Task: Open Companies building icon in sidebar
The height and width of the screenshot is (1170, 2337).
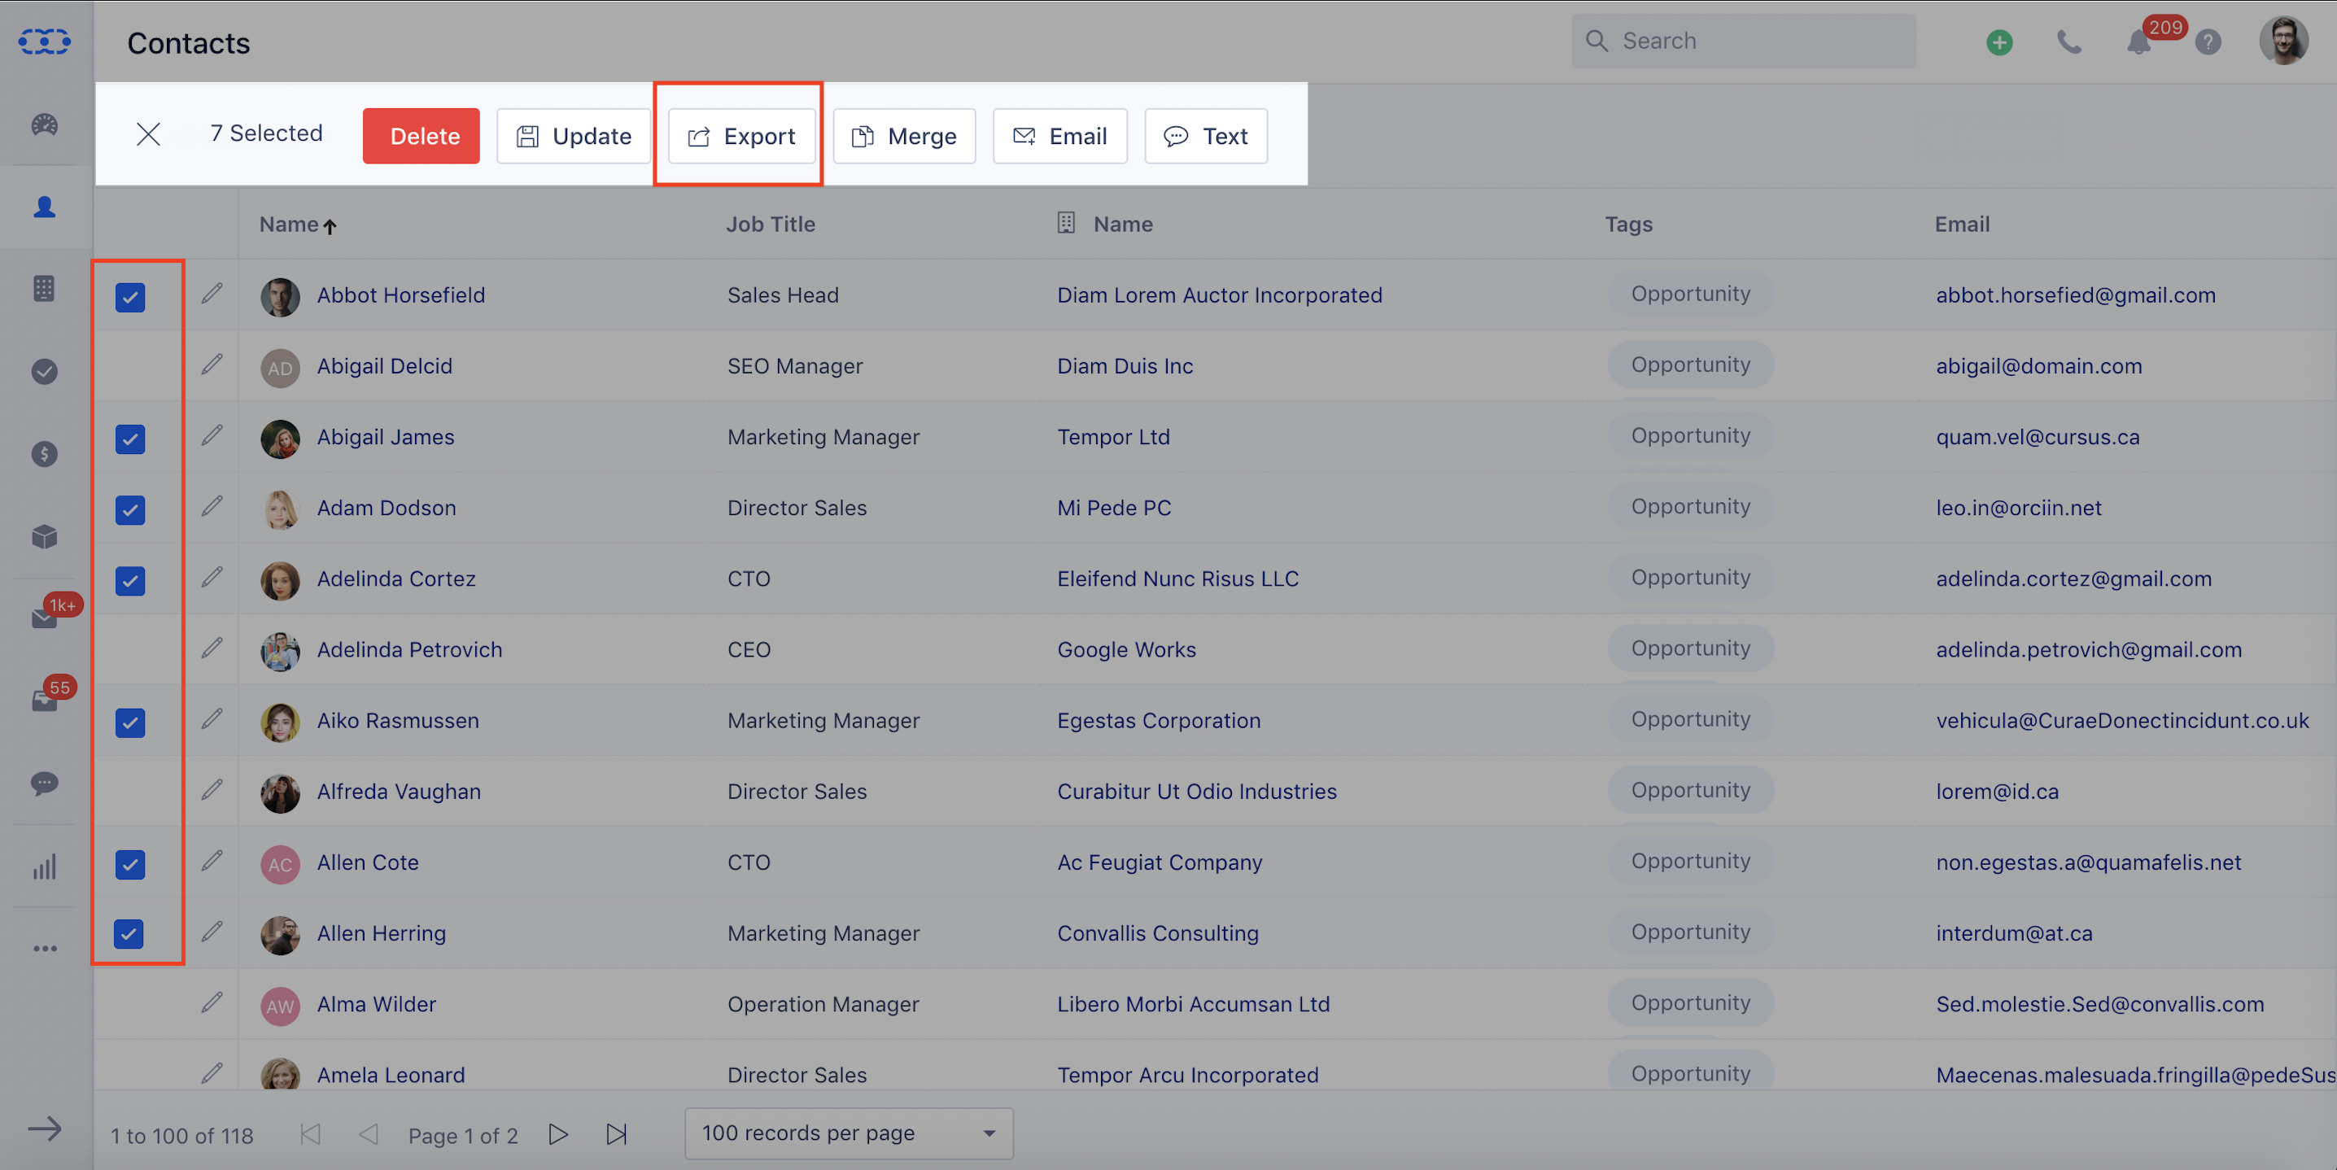Action: [x=45, y=288]
